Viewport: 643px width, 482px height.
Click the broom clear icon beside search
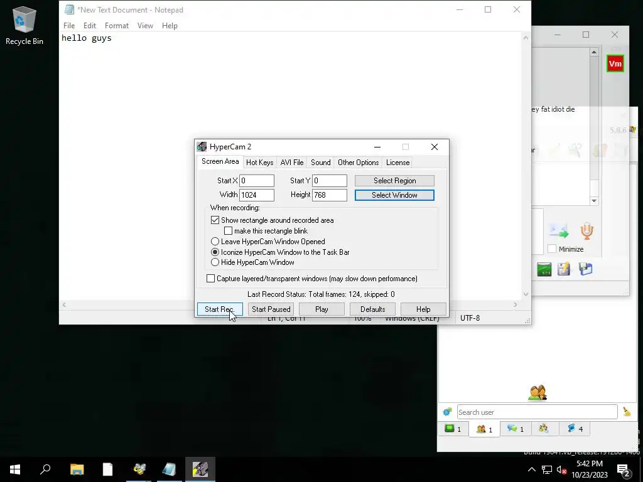(x=626, y=412)
